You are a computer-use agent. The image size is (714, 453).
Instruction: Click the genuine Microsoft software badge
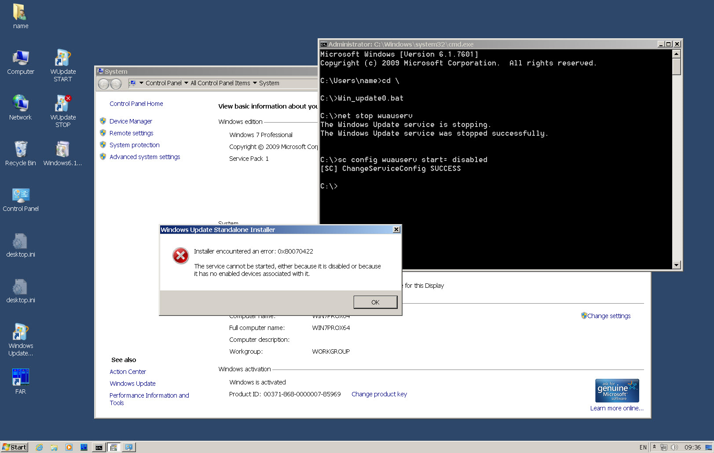617,391
